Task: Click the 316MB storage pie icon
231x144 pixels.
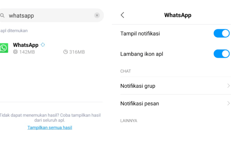Action: (x=66, y=52)
